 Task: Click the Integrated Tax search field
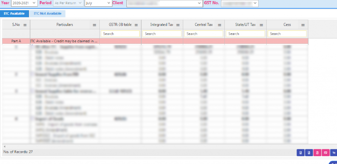[x=162, y=34]
